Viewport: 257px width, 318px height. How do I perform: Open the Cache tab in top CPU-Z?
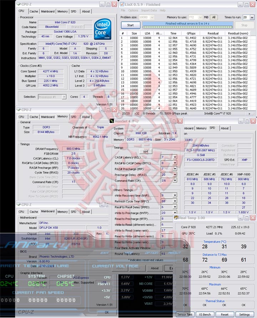point(34,11)
